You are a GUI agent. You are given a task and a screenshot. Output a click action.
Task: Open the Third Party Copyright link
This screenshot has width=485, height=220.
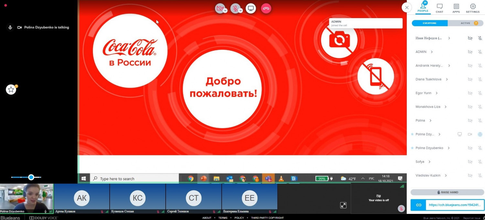pos(267,218)
